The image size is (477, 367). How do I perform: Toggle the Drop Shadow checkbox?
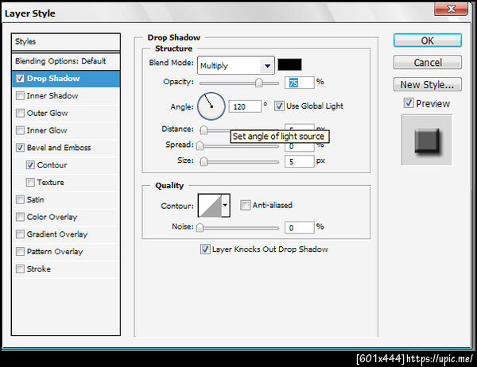(x=20, y=79)
